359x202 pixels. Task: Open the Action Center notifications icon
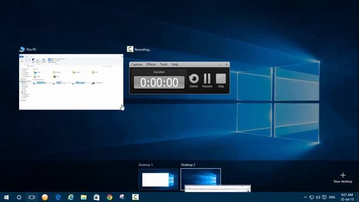324,197
